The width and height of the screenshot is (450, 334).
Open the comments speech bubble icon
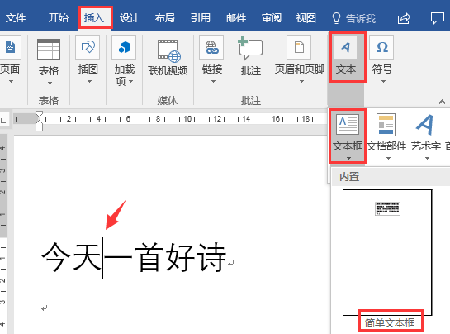(x=438, y=18)
